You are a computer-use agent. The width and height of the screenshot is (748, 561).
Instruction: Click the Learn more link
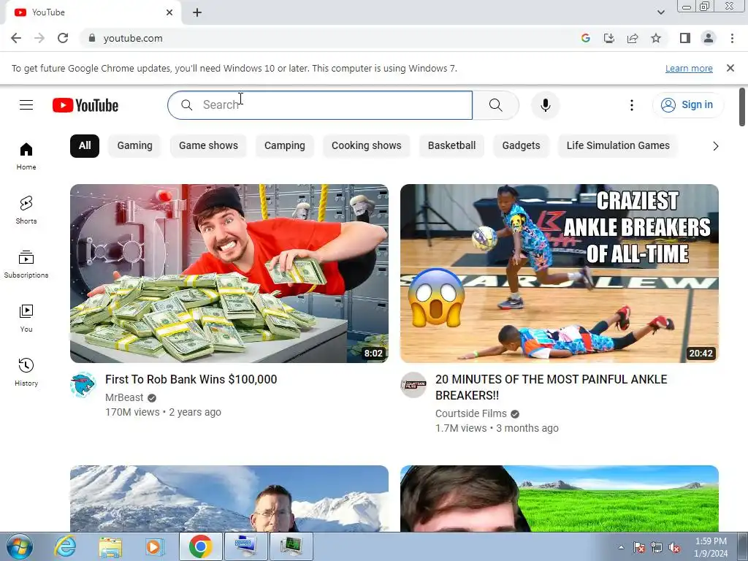(689, 68)
